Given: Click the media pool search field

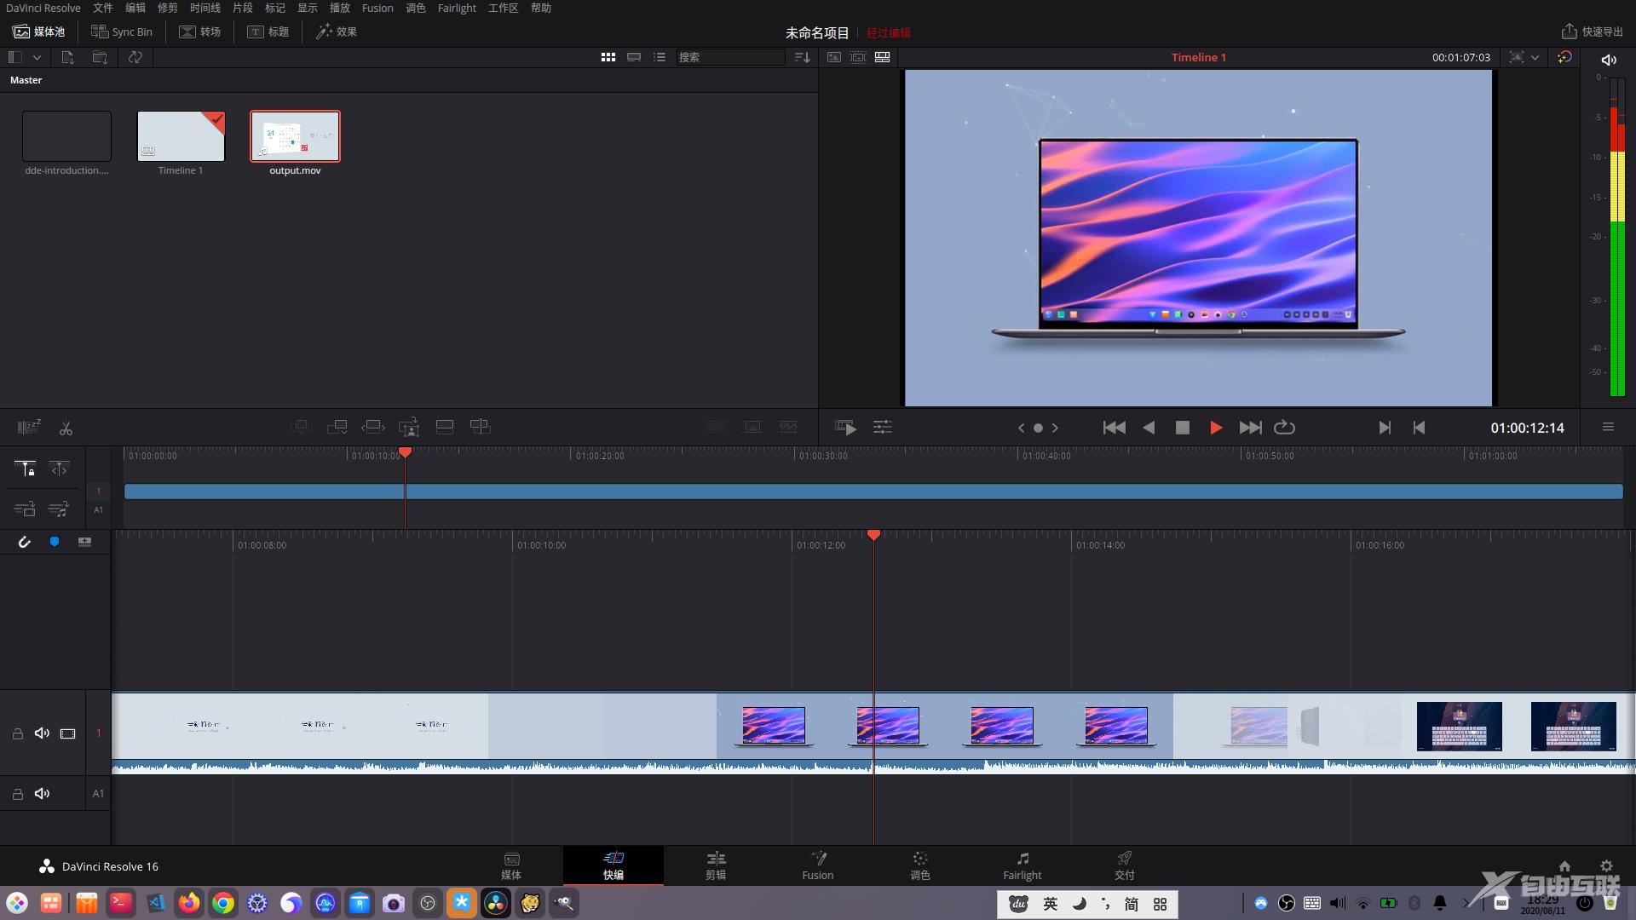Looking at the screenshot, I should click(x=730, y=57).
